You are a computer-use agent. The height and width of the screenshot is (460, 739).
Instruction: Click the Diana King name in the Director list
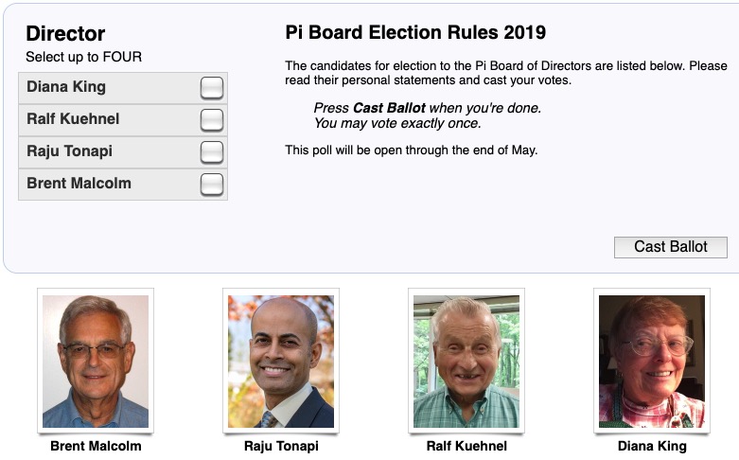(x=66, y=87)
